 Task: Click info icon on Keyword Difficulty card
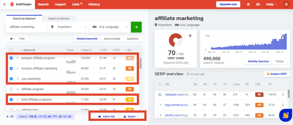[x=190, y=36]
